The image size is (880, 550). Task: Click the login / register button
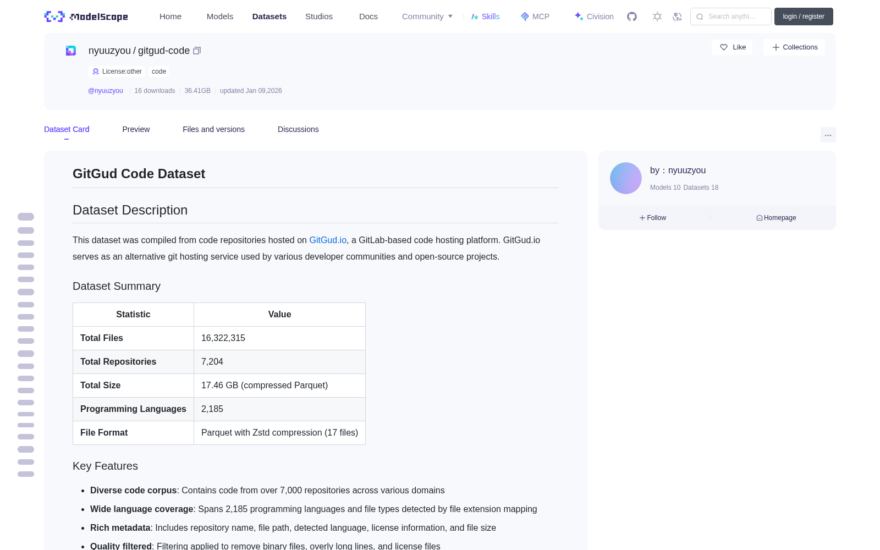pos(804,16)
